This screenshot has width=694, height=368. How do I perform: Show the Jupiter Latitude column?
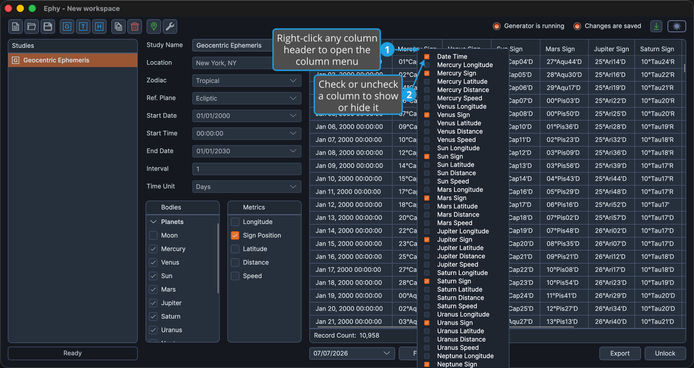pyautogui.click(x=427, y=248)
